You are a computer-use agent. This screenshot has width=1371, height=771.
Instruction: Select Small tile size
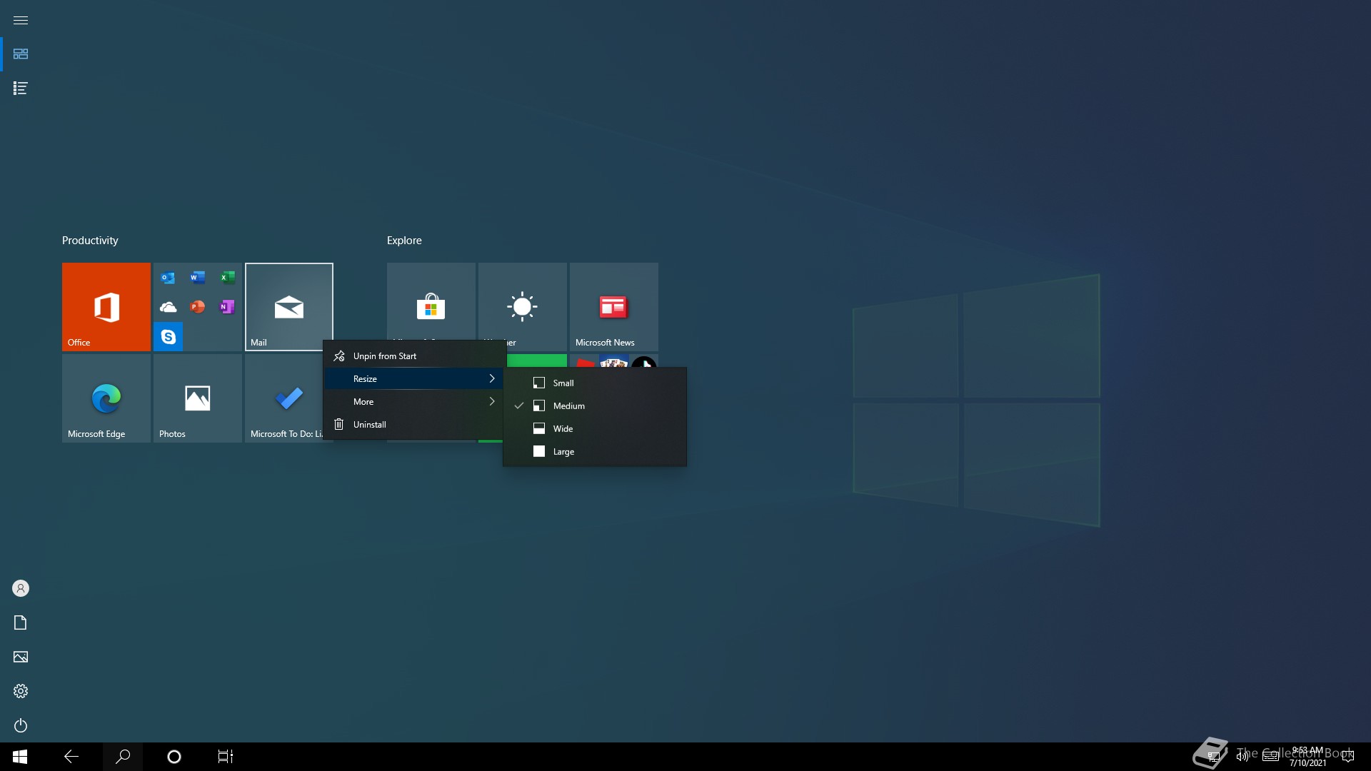tap(595, 383)
